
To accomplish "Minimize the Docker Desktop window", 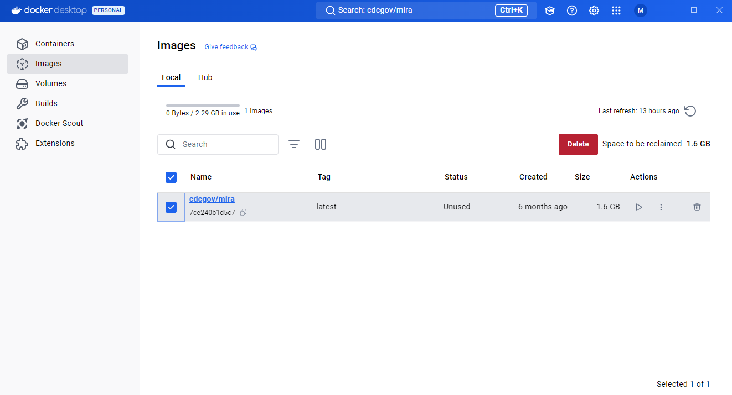I will tap(668, 10).
